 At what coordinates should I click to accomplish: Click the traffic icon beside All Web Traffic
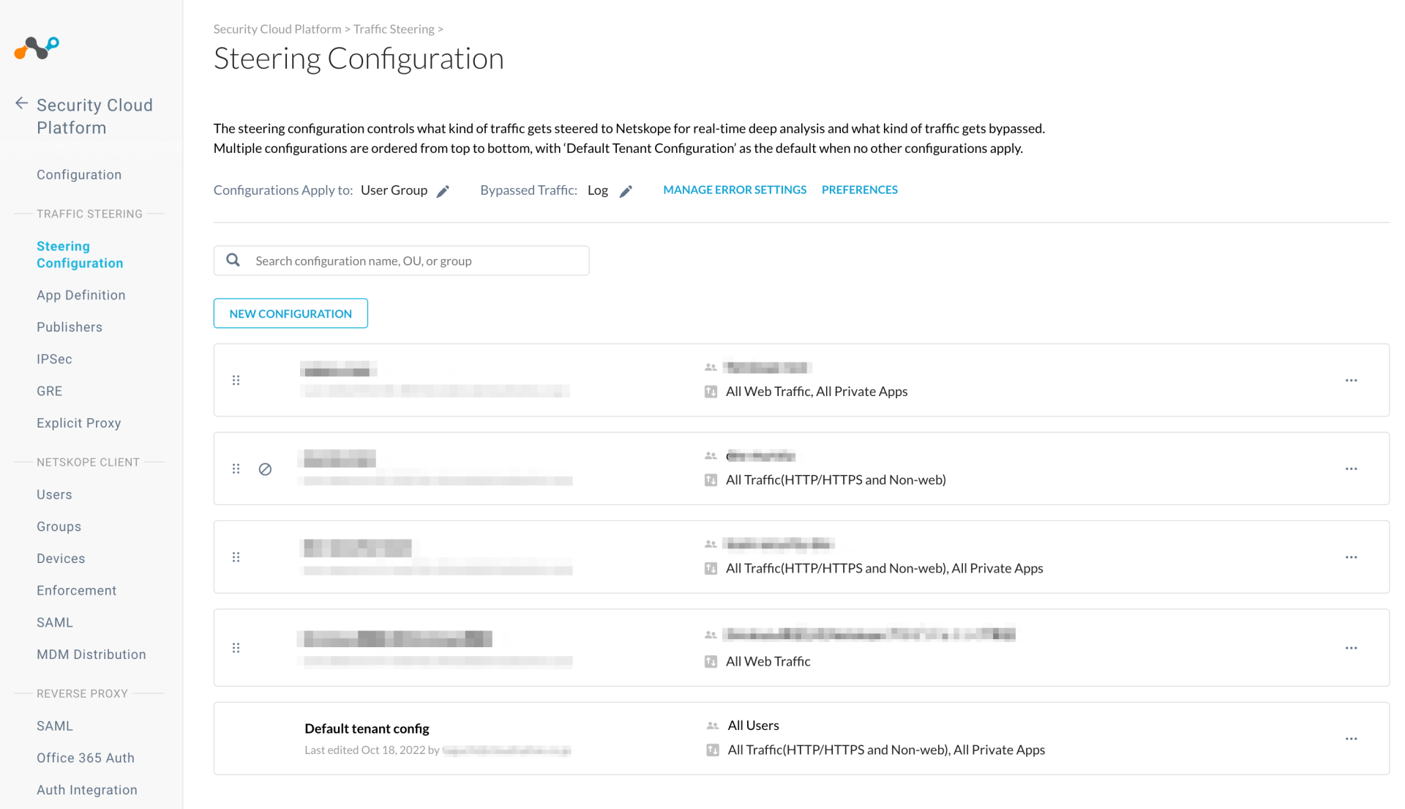tap(710, 661)
